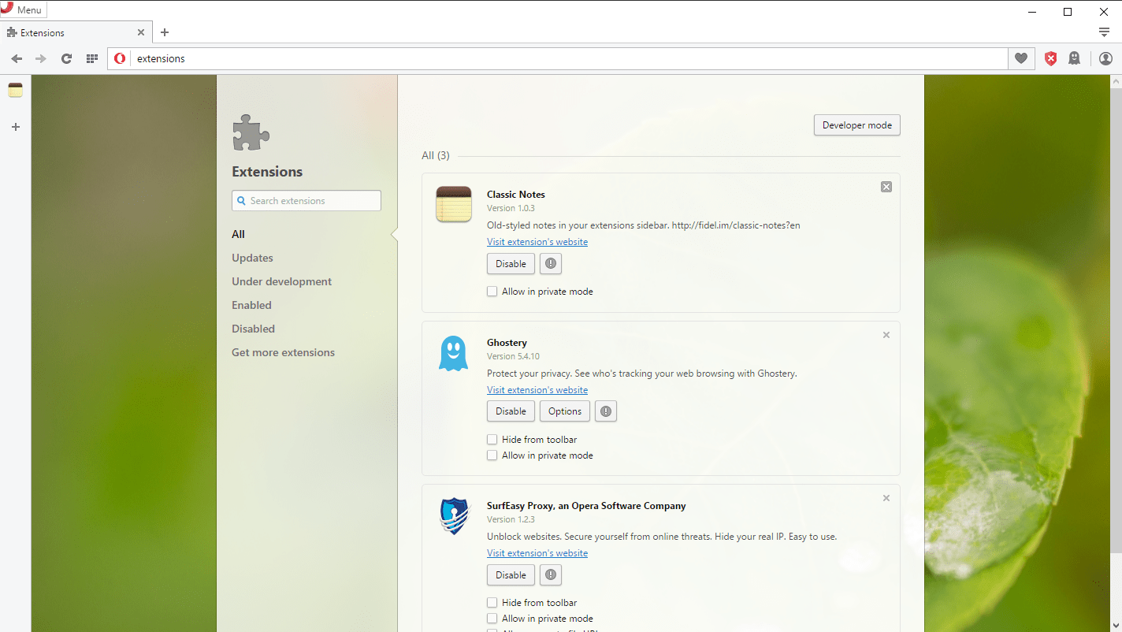Image resolution: width=1122 pixels, height=632 pixels.
Task: Open Ghostery Options
Action: click(565, 411)
